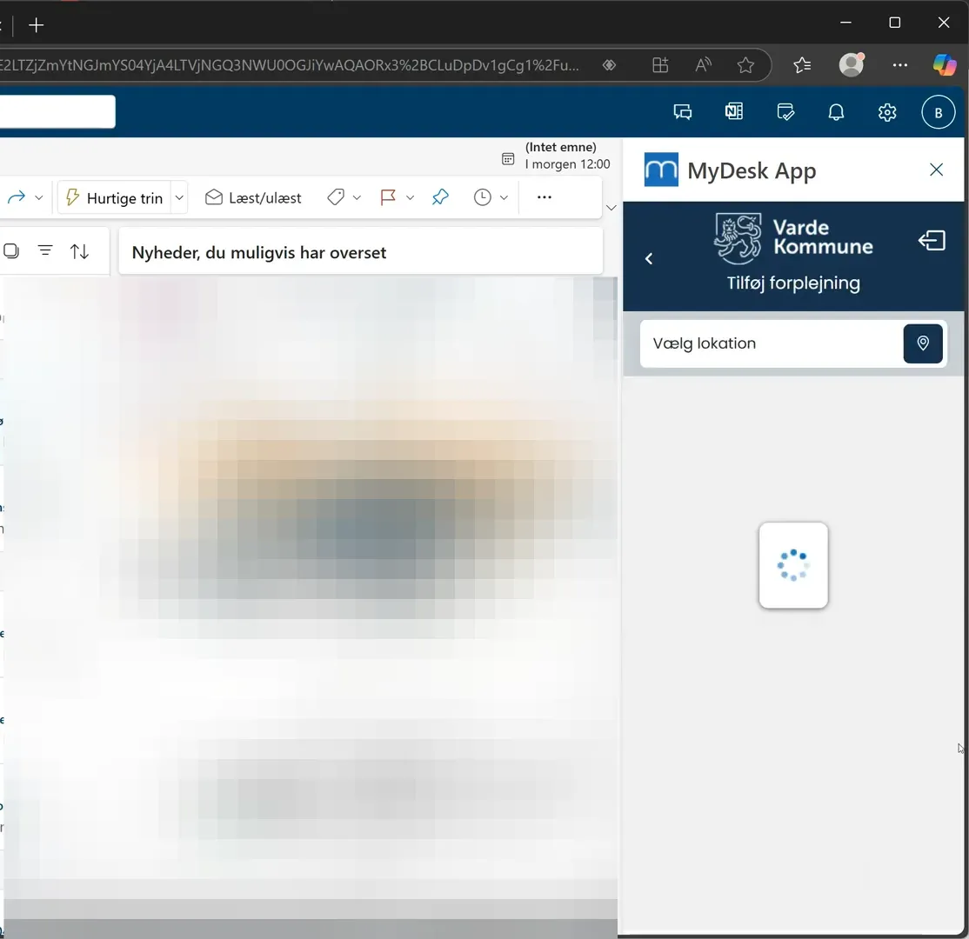This screenshot has height=939, width=969.
Task: Open the OneNote feed icon
Action: coord(733,112)
